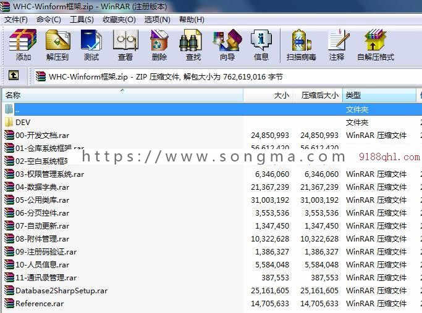Click the icon of 06-分页控件.rar
The image size is (422, 313).
9,213
